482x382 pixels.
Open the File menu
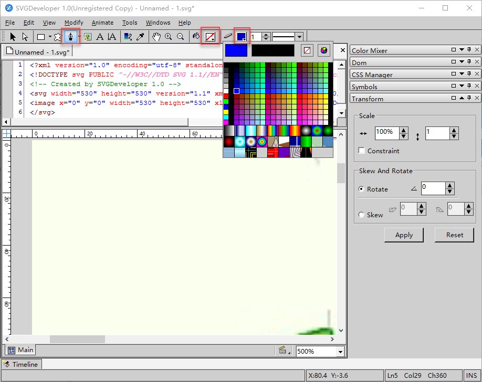(x=10, y=23)
